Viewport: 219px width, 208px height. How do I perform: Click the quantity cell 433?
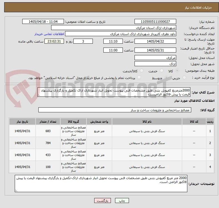pos(48,155)
